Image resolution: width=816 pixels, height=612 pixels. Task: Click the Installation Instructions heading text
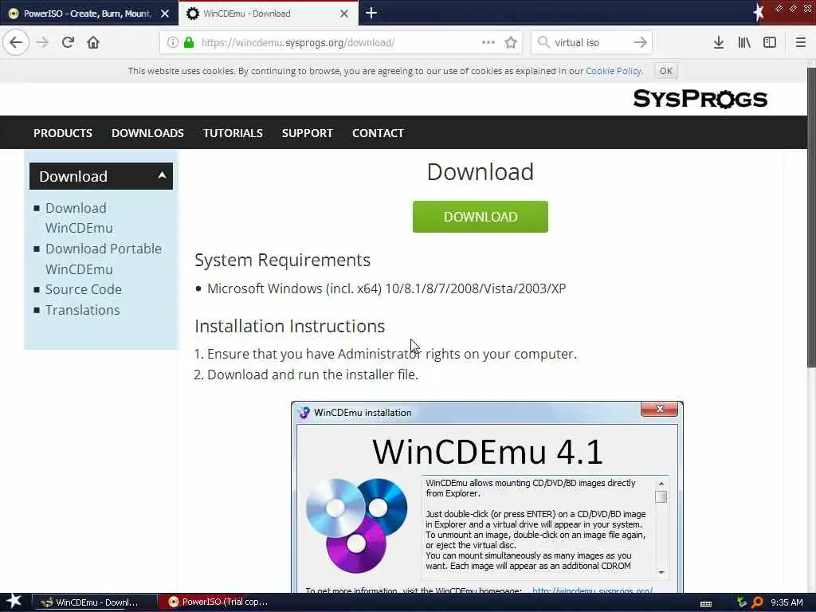290,326
